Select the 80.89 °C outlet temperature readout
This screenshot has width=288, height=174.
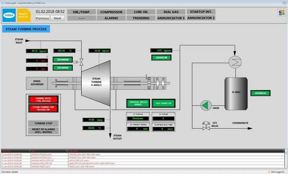tap(94, 128)
